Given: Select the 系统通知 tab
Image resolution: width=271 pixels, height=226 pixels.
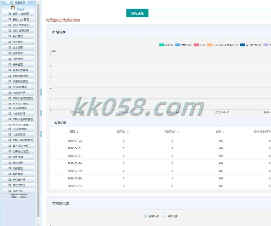Looking at the screenshot, I should coord(137,13).
